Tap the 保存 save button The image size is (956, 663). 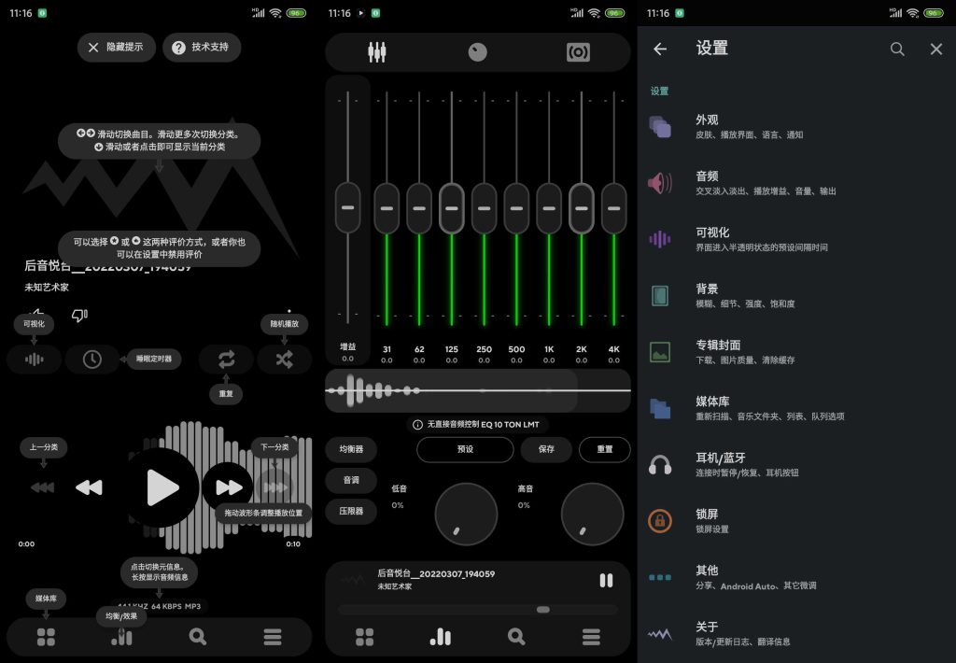tap(546, 449)
